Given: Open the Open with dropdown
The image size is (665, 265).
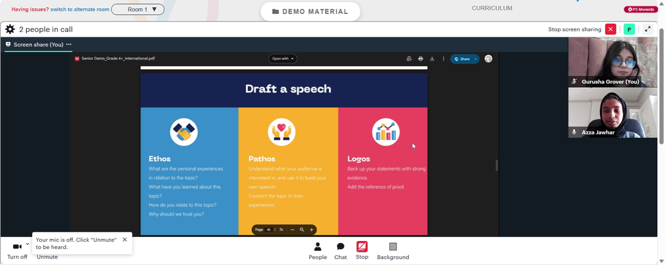Looking at the screenshot, I should [283, 59].
